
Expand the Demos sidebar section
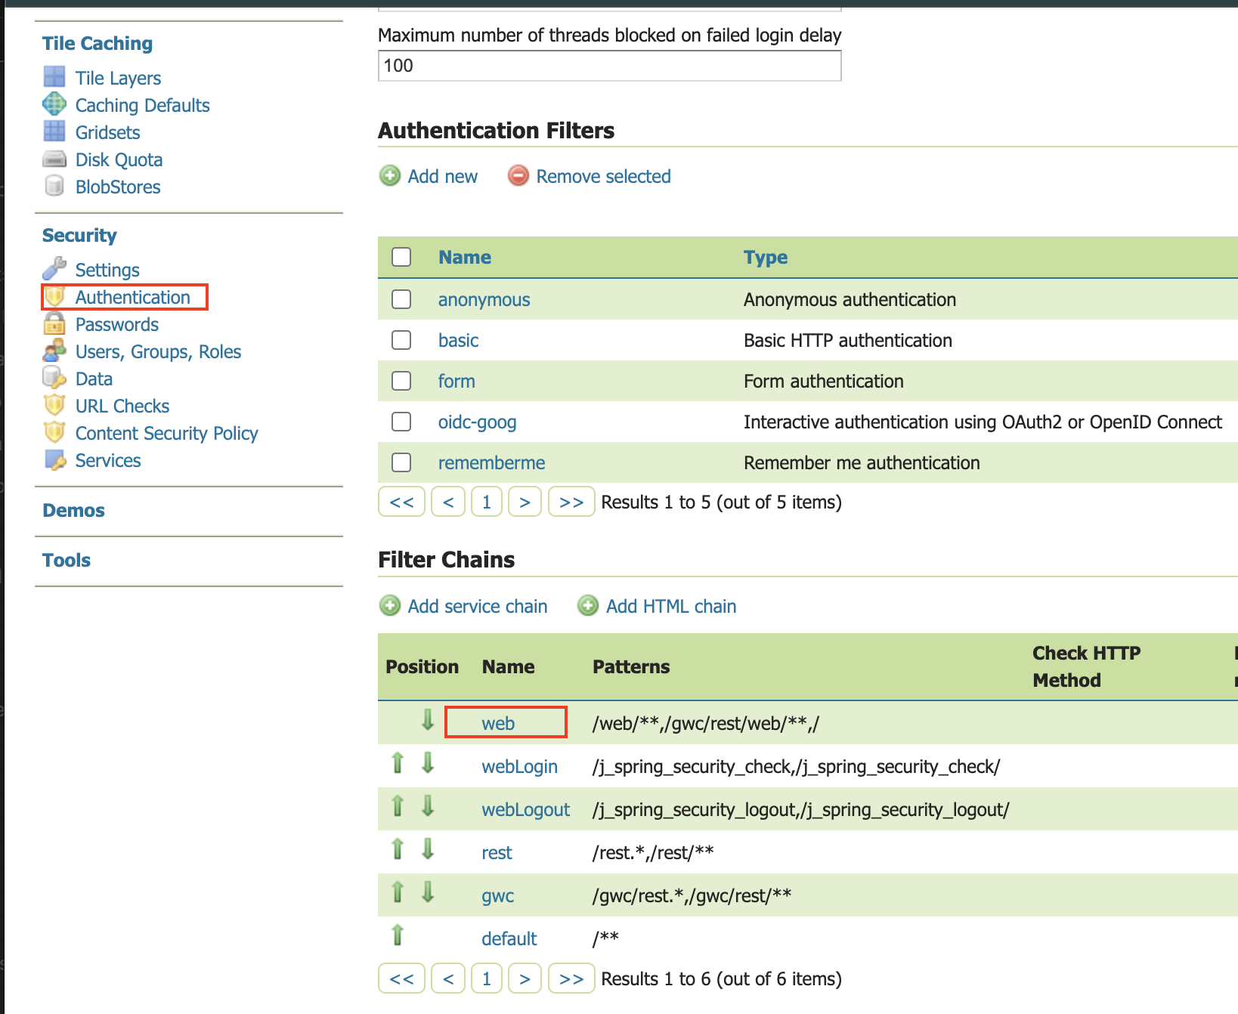(74, 511)
